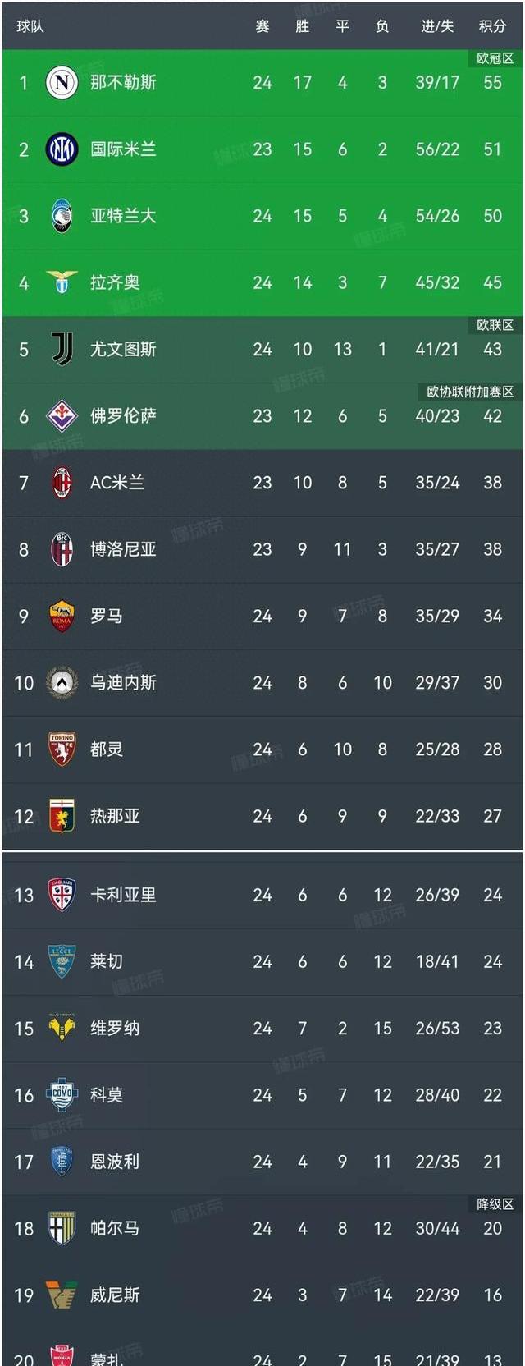The width and height of the screenshot is (525, 1366).
Task: Tap the AC Milan club badge
Action: 62,483
